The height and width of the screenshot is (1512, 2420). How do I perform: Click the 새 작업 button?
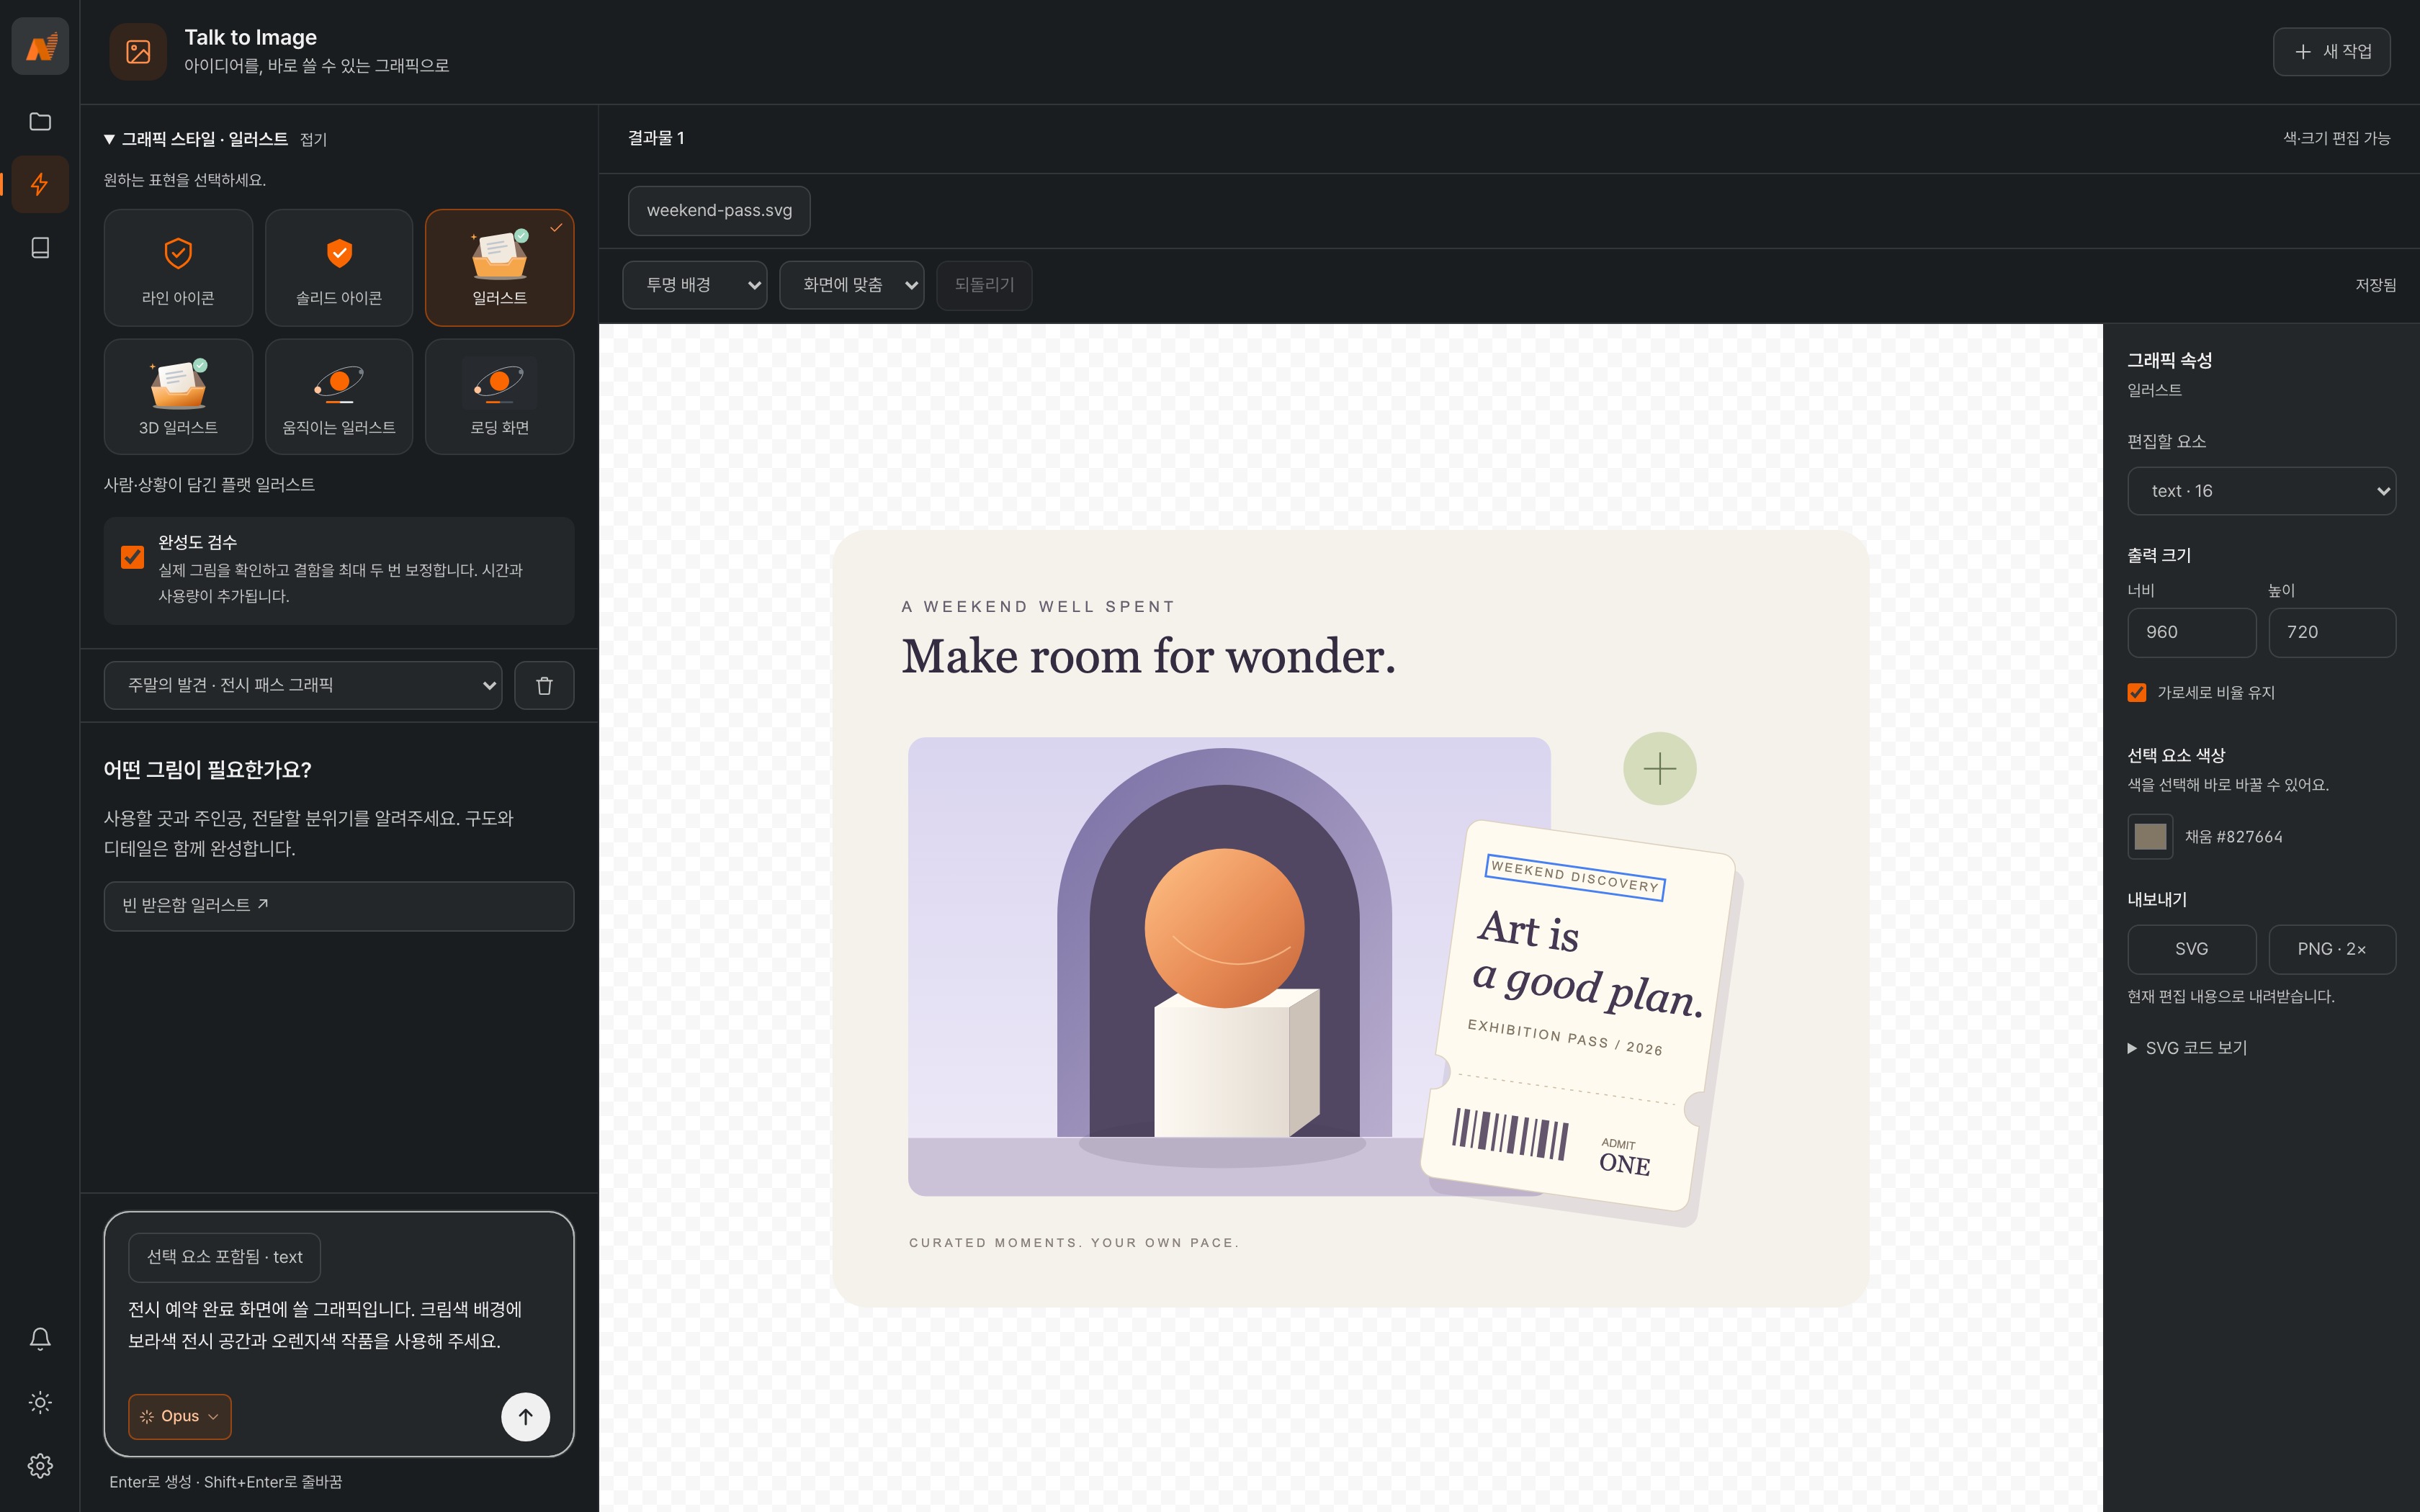click(2331, 52)
